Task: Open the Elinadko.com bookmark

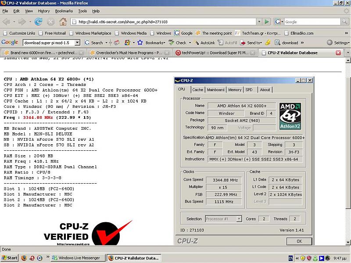Action: pos(299,33)
